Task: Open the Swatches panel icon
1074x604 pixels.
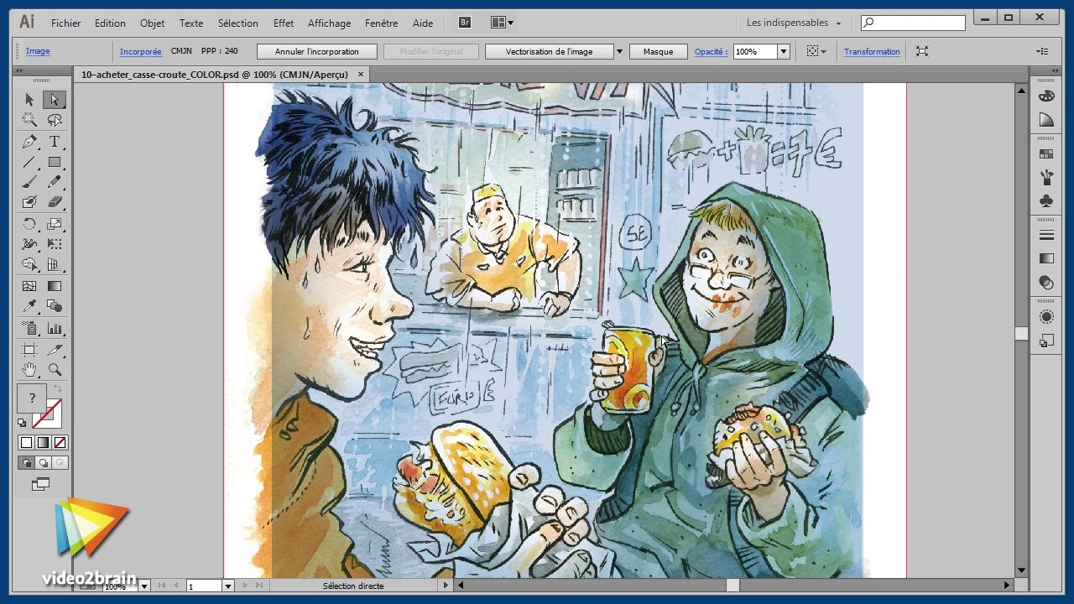Action: click(x=1046, y=154)
